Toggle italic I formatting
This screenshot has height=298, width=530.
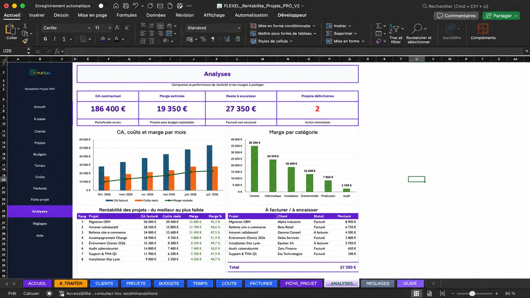tap(55, 39)
